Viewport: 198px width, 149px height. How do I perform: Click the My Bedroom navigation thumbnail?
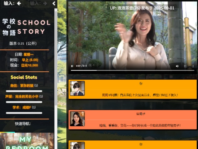pos(27,141)
